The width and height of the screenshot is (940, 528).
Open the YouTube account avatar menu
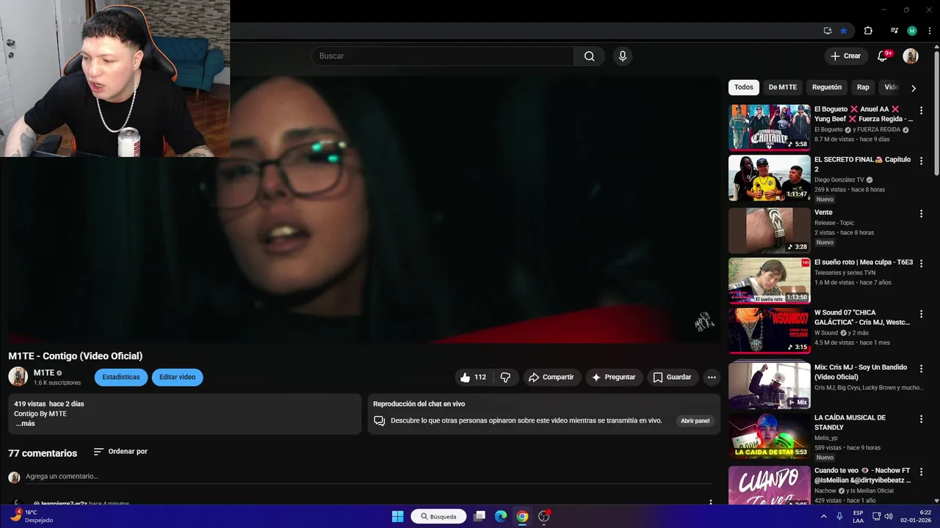911,56
